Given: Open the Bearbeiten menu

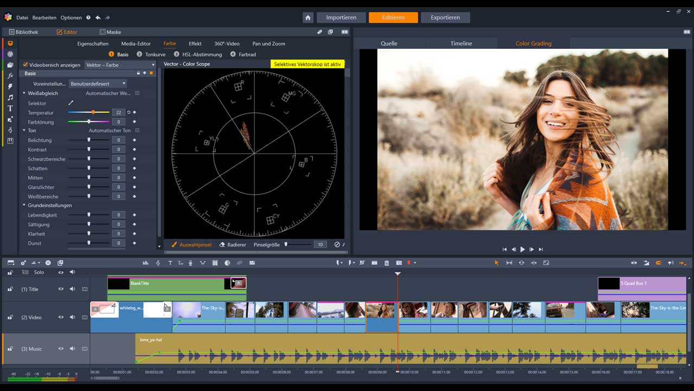Looking at the screenshot, I should (44, 17).
